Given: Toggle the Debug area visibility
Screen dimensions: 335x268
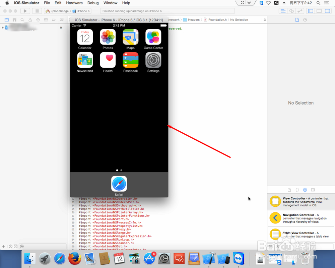Looking at the screenshot, I should pos(319,11).
